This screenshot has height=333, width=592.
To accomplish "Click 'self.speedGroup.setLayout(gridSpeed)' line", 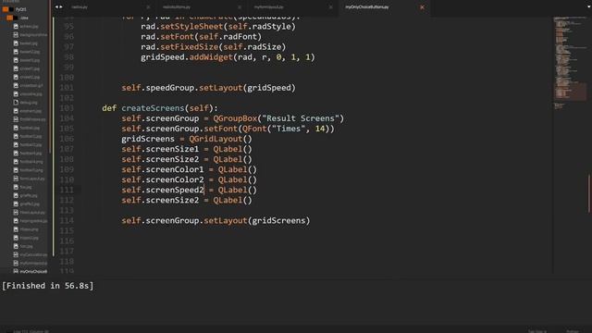I will [x=208, y=88].
